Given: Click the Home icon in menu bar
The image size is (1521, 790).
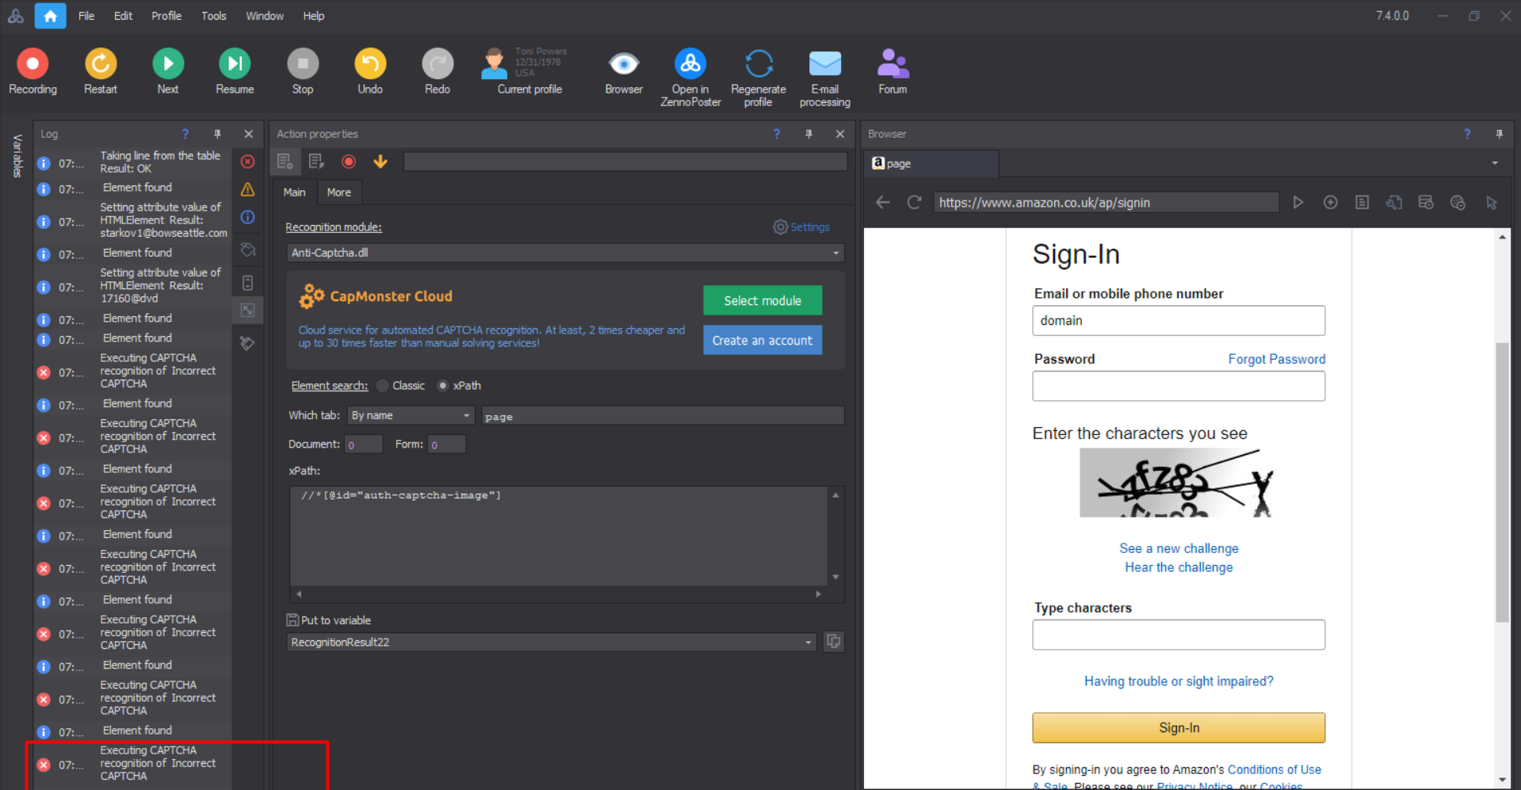Looking at the screenshot, I should (50, 16).
